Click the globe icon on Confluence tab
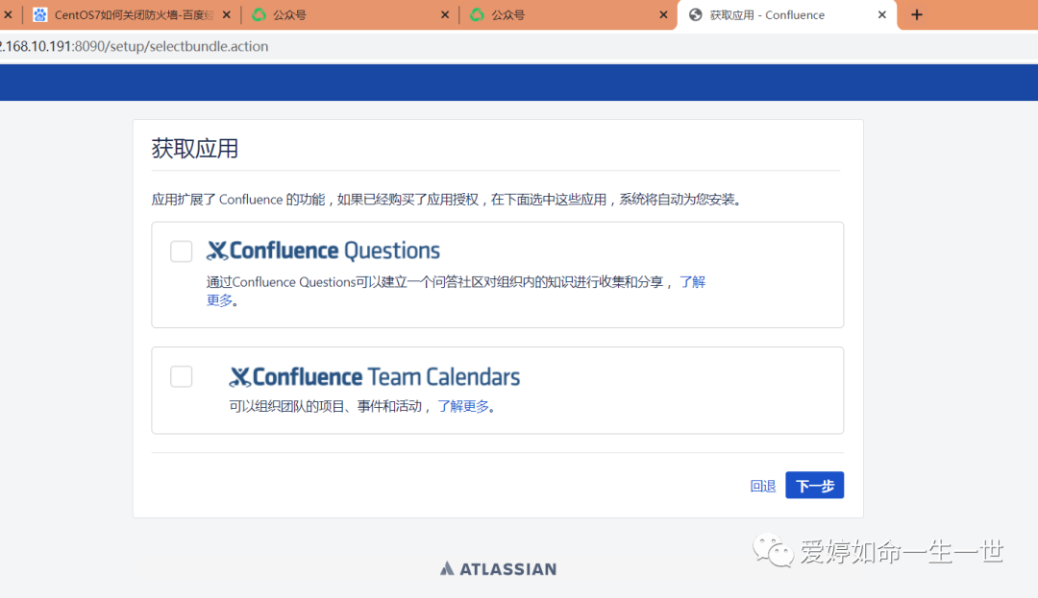 (695, 14)
